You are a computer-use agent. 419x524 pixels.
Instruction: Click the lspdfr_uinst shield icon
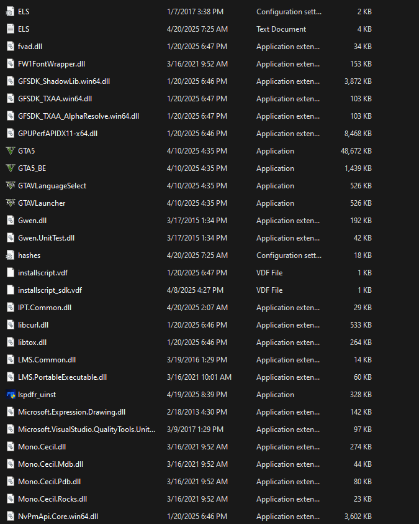11,395
